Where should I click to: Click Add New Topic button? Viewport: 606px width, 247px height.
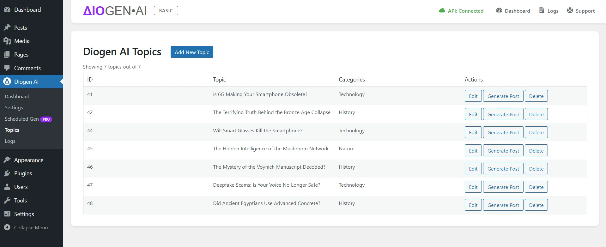pyautogui.click(x=192, y=52)
